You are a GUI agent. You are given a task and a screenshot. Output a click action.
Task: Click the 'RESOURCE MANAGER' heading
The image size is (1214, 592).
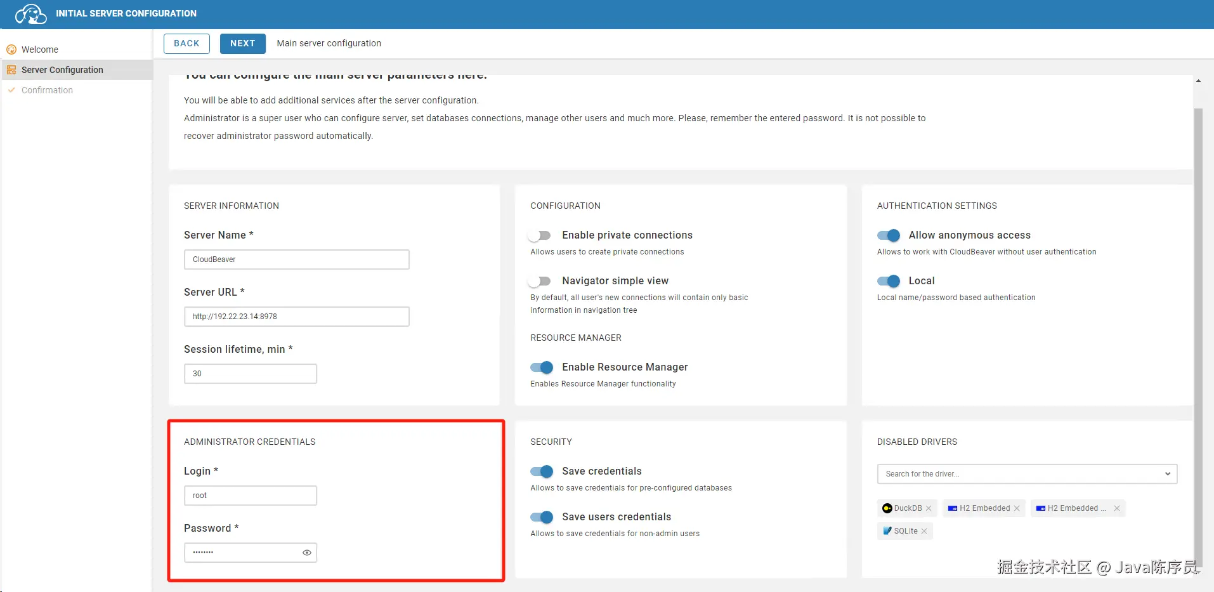point(576,338)
